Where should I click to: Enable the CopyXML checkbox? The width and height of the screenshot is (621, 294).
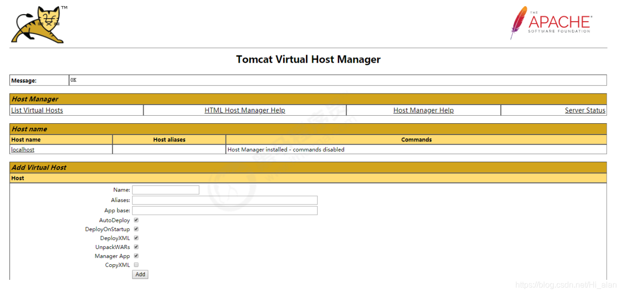tap(136, 265)
